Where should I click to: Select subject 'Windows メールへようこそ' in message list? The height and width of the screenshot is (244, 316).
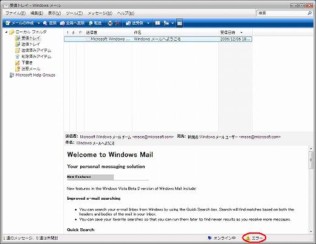point(157,39)
